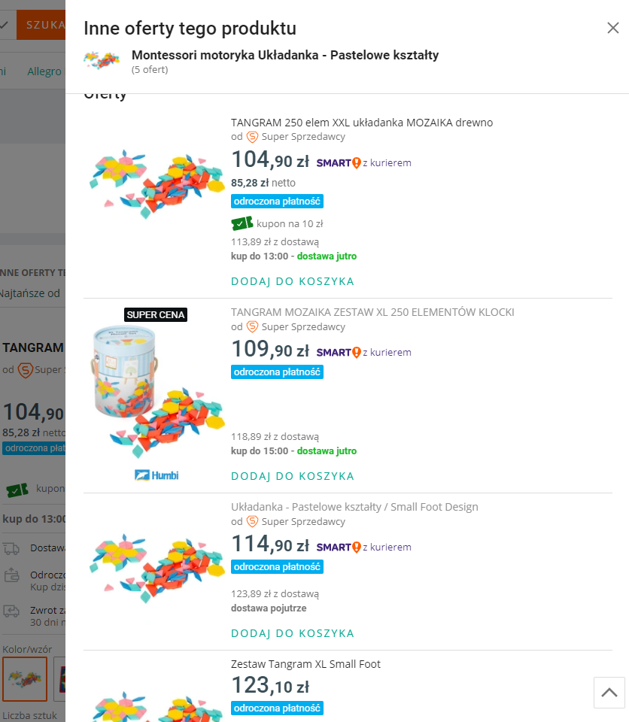Click the small product thumbnail in the dialog header
Viewport: 629px width, 722px height.
[102, 60]
